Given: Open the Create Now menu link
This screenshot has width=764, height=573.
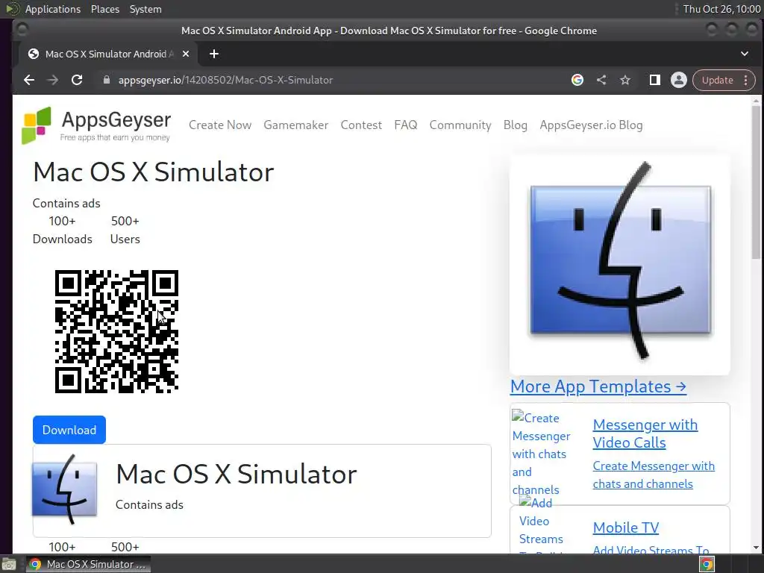Looking at the screenshot, I should tap(220, 125).
